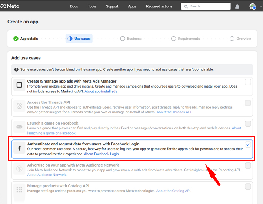
Task: Check the Access the Threads API checkbox
Action: point(248,103)
